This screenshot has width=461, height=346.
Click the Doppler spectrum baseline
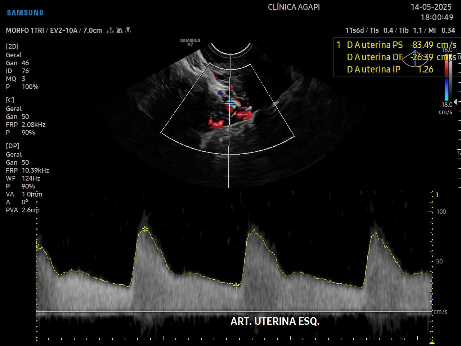pyautogui.click(x=234, y=312)
